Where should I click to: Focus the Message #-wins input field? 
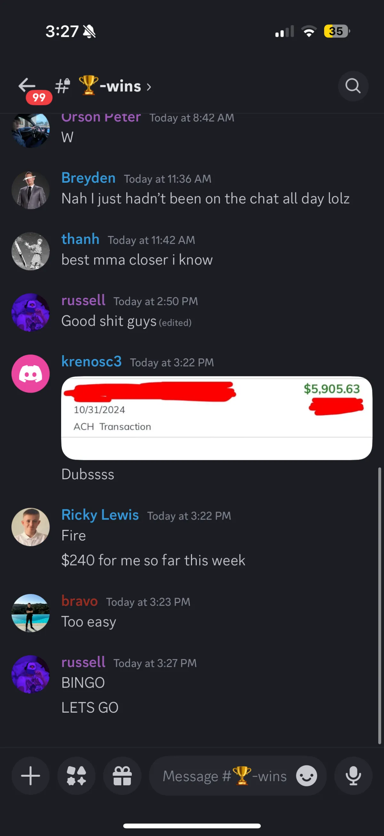(238, 776)
